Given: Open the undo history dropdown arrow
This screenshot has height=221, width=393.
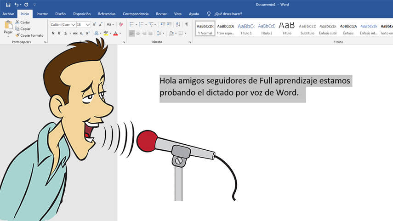Looking at the screenshot, I should (x=21, y=5).
